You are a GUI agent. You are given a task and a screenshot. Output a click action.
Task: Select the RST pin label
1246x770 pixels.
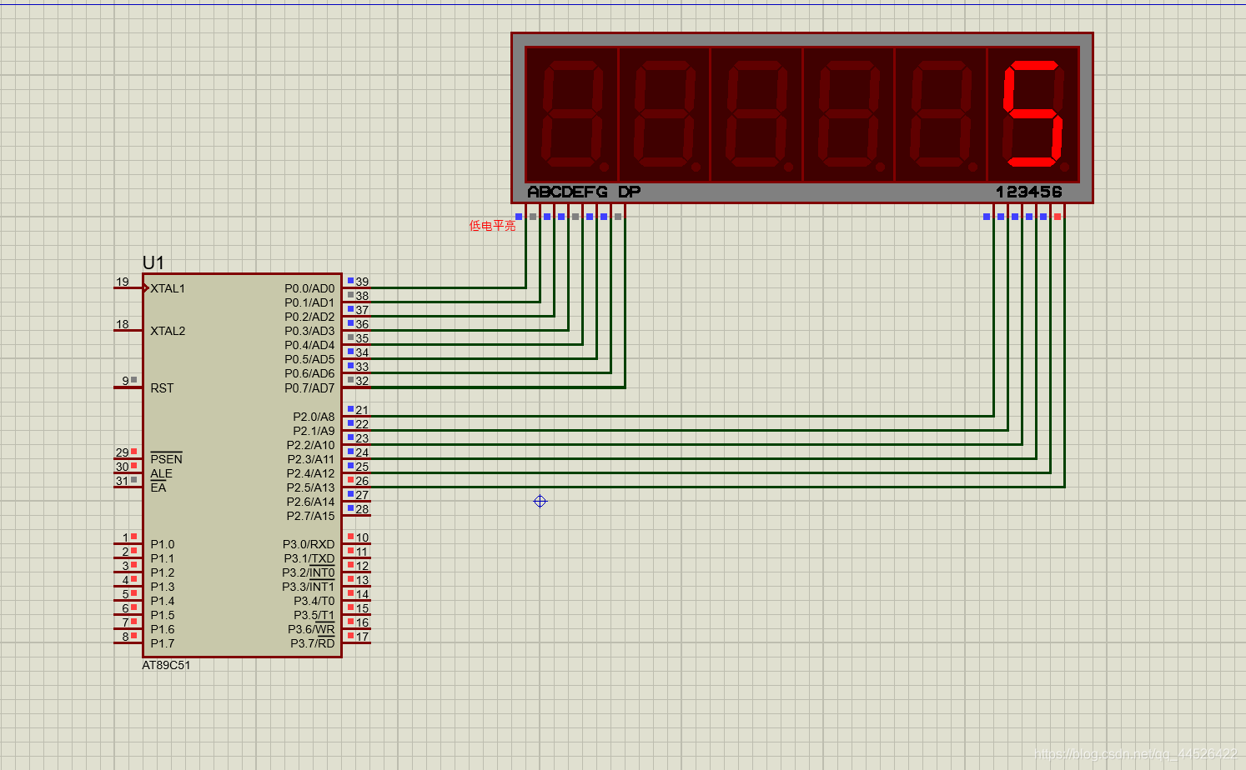[x=162, y=387]
